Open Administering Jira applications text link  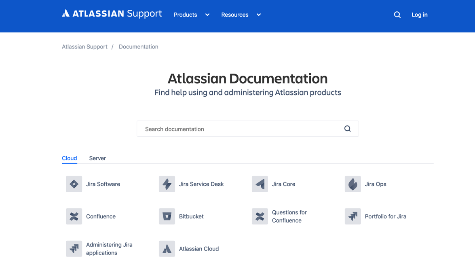(x=109, y=249)
